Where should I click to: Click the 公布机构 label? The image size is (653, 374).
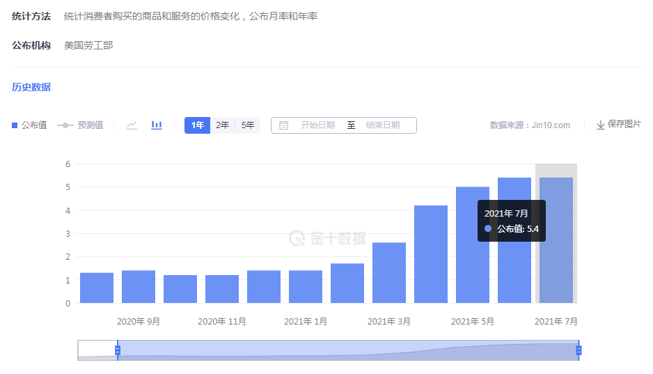(x=31, y=45)
